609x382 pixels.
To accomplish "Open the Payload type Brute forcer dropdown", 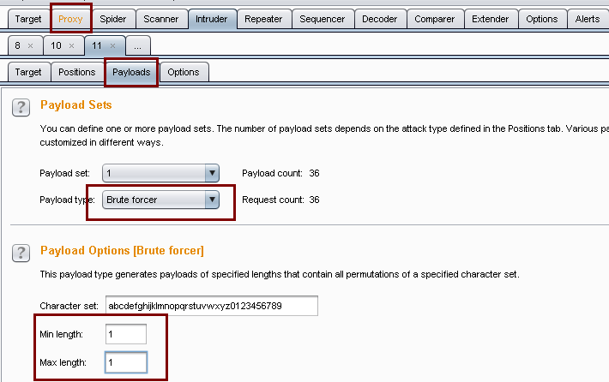I will [x=160, y=200].
